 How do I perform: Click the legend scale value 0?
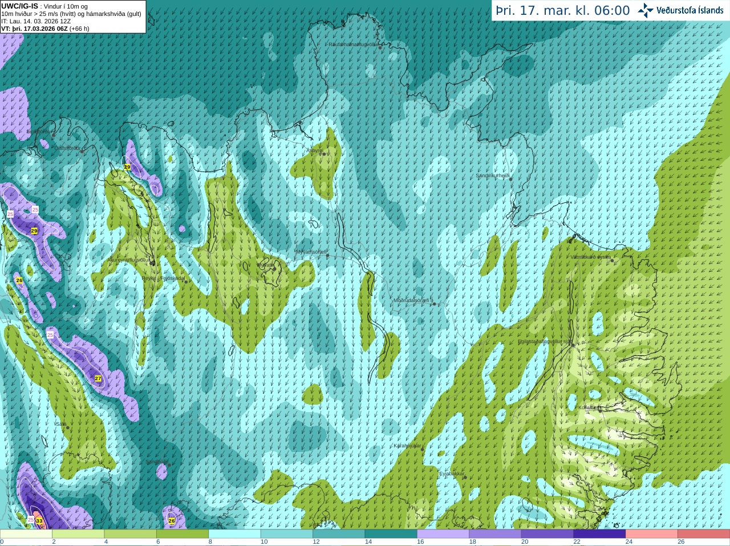tap(2, 542)
